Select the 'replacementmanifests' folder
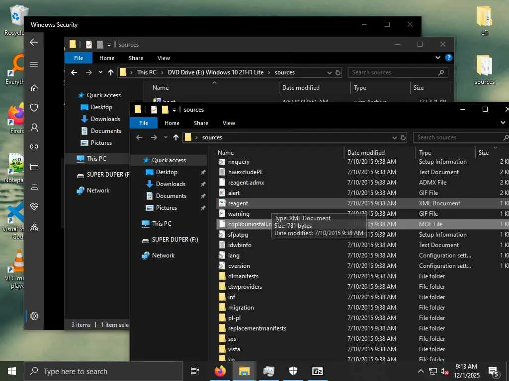The width and height of the screenshot is (509, 381). coord(257,328)
